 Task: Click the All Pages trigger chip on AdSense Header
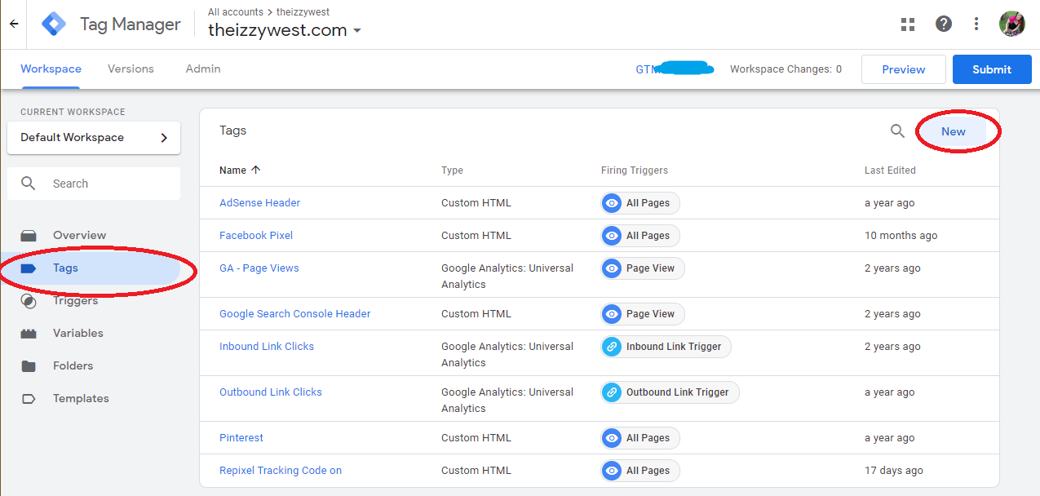[639, 202]
